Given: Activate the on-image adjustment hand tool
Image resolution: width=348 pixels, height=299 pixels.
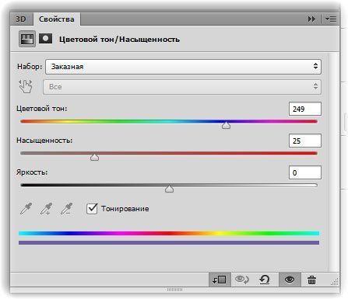Looking at the screenshot, I should 26,86.
